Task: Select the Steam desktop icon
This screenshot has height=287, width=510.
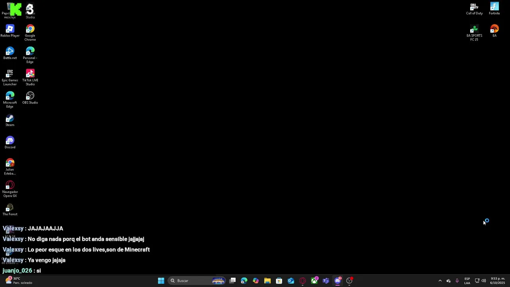Action: click(x=10, y=120)
